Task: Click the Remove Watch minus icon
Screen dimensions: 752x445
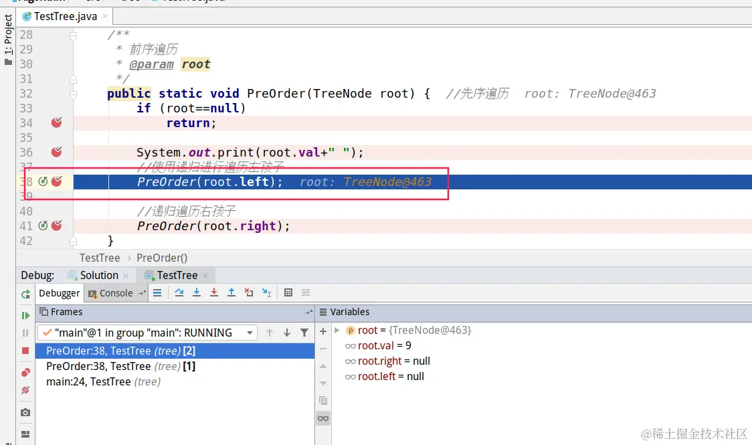Action: click(323, 349)
